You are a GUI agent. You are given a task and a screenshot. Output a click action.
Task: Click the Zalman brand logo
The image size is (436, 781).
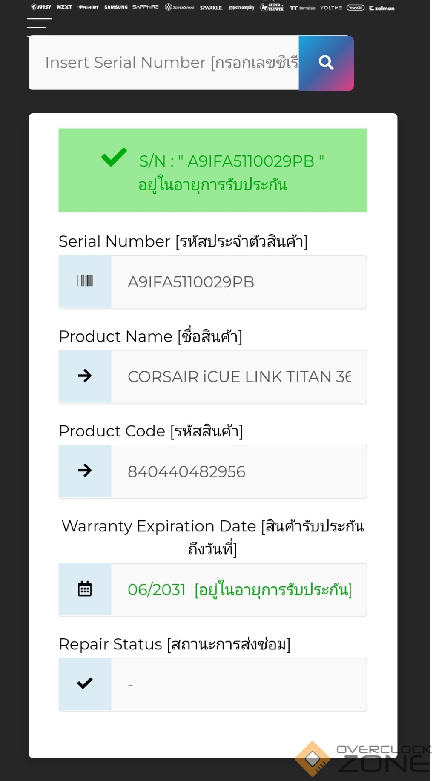(x=381, y=8)
